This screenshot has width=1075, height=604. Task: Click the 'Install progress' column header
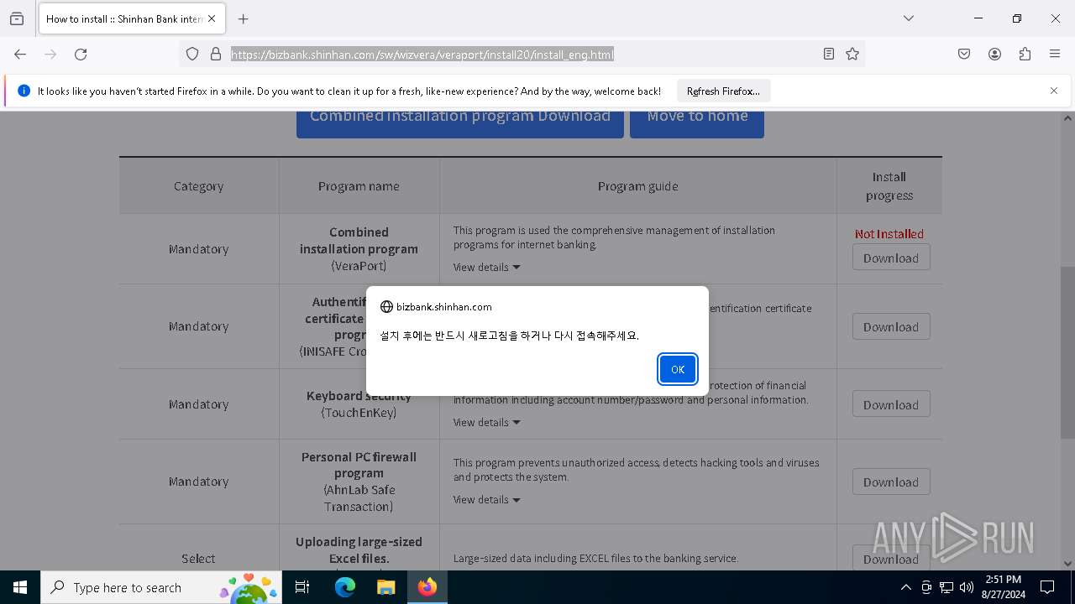pyautogui.click(x=889, y=186)
